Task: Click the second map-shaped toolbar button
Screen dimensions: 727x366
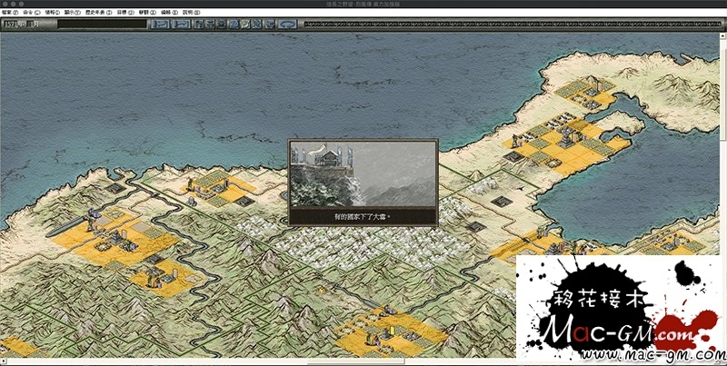Action: tap(181, 25)
